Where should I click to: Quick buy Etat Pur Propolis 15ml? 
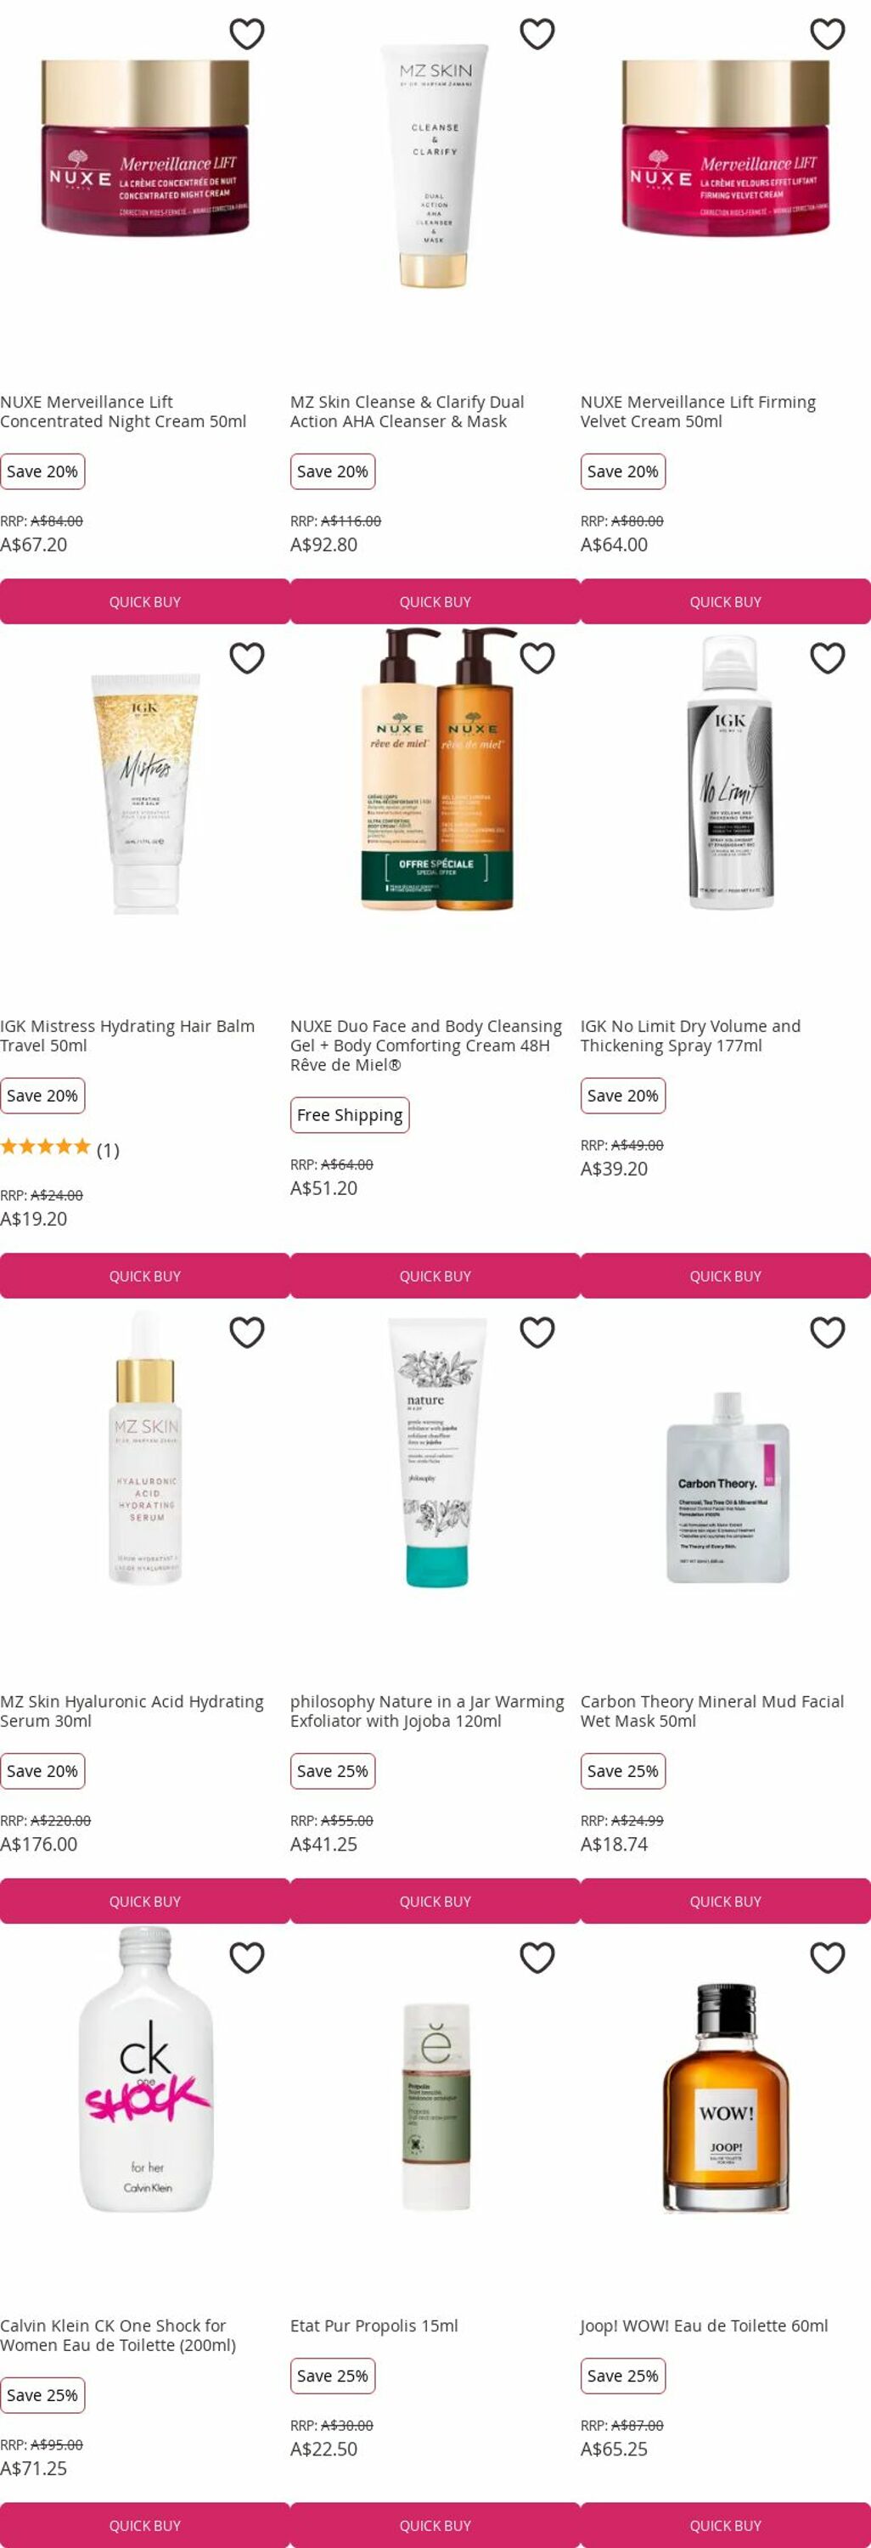[x=435, y=2525]
